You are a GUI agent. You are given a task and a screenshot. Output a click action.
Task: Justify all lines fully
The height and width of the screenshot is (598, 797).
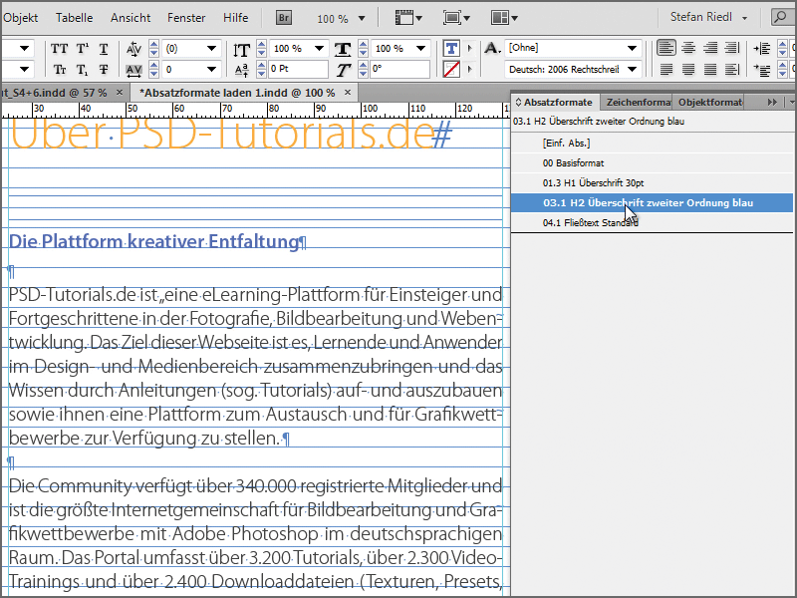pos(710,69)
